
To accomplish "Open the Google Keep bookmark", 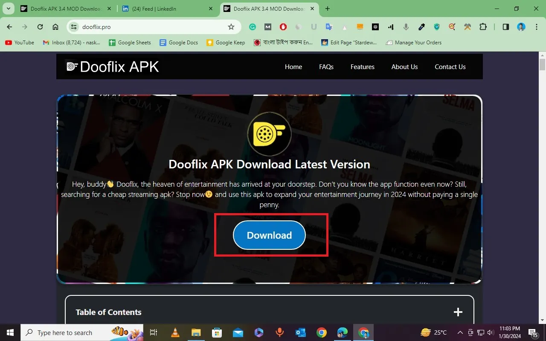I will (226, 42).
